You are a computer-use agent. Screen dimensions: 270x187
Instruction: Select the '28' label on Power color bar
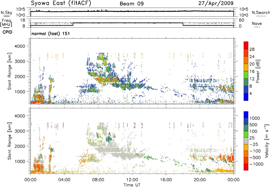click(x=252, y=49)
